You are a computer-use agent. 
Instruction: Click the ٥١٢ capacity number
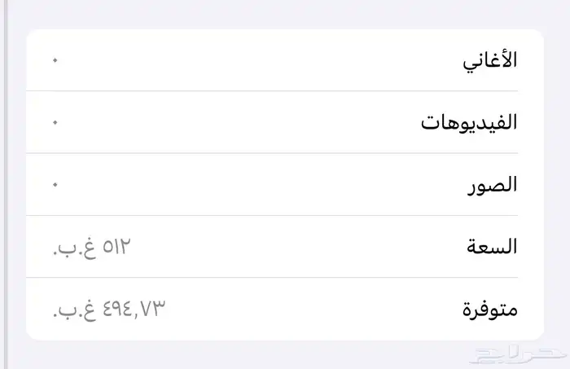click(x=116, y=246)
